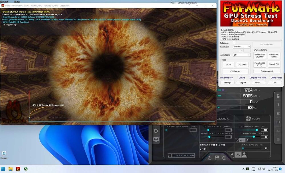Open the Clock tab in Afterburner
This screenshot has width=285, height=173.
point(223,118)
